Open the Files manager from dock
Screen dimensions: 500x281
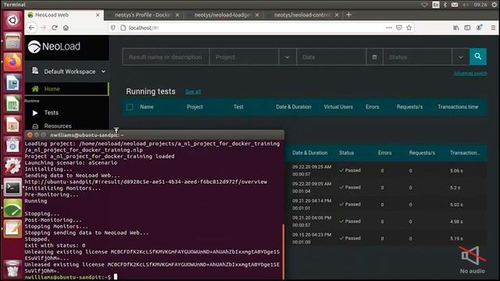[x=12, y=41]
